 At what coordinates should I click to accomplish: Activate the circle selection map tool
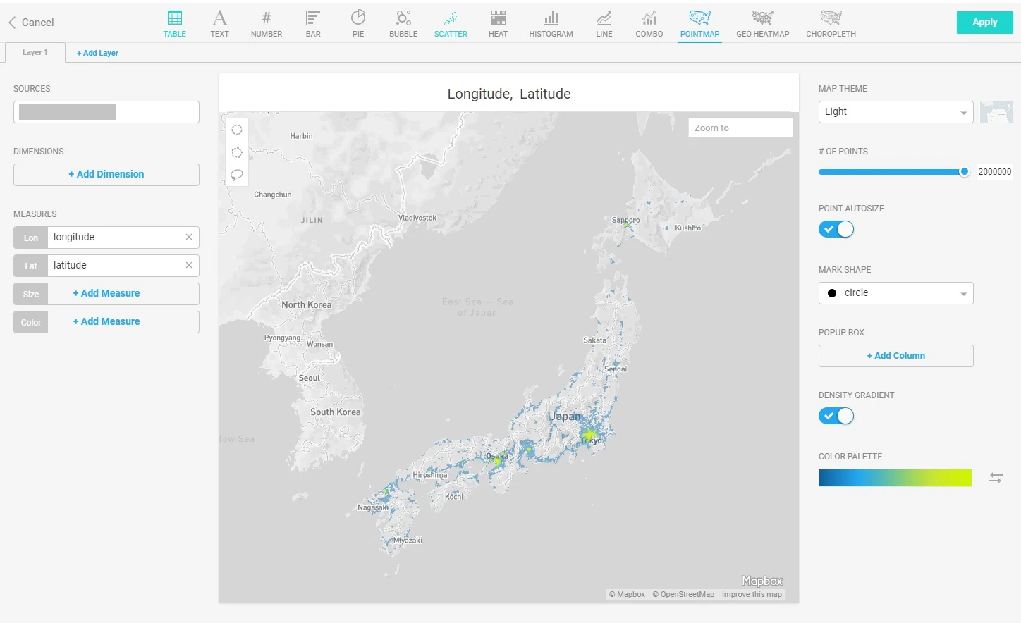click(x=237, y=130)
